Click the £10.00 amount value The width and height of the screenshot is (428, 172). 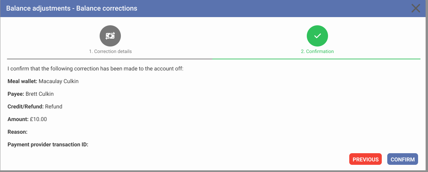tap(38, 119)
